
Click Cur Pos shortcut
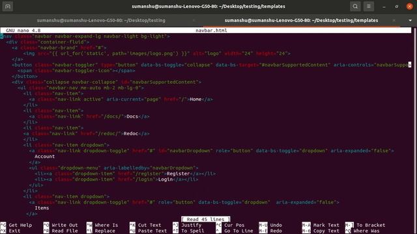(230, 225)
